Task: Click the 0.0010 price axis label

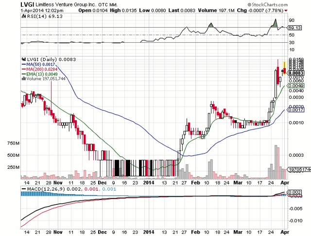Action: tap(296, 123)
